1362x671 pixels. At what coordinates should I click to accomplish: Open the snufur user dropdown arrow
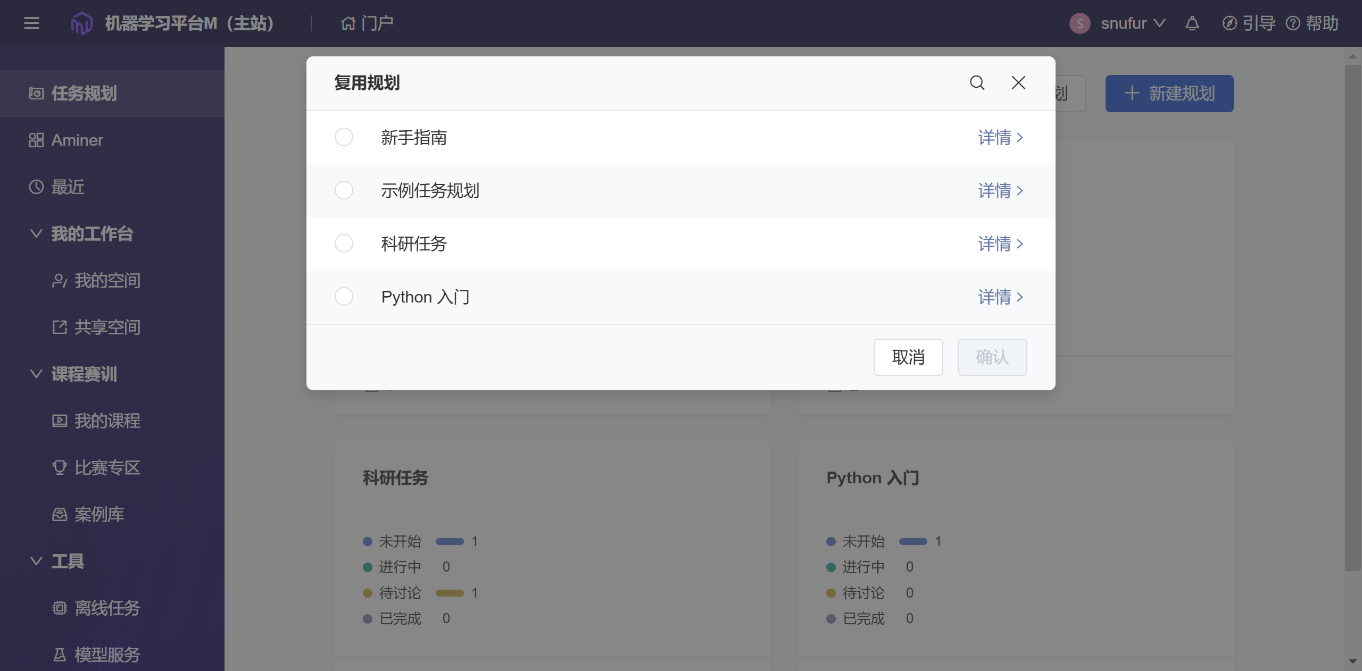[x=1160, y=23]
